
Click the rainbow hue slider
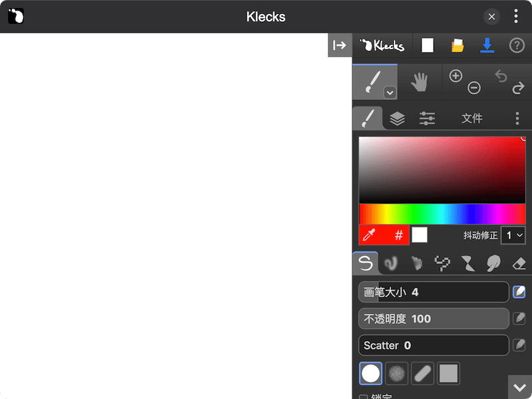[x=442, y=214]
